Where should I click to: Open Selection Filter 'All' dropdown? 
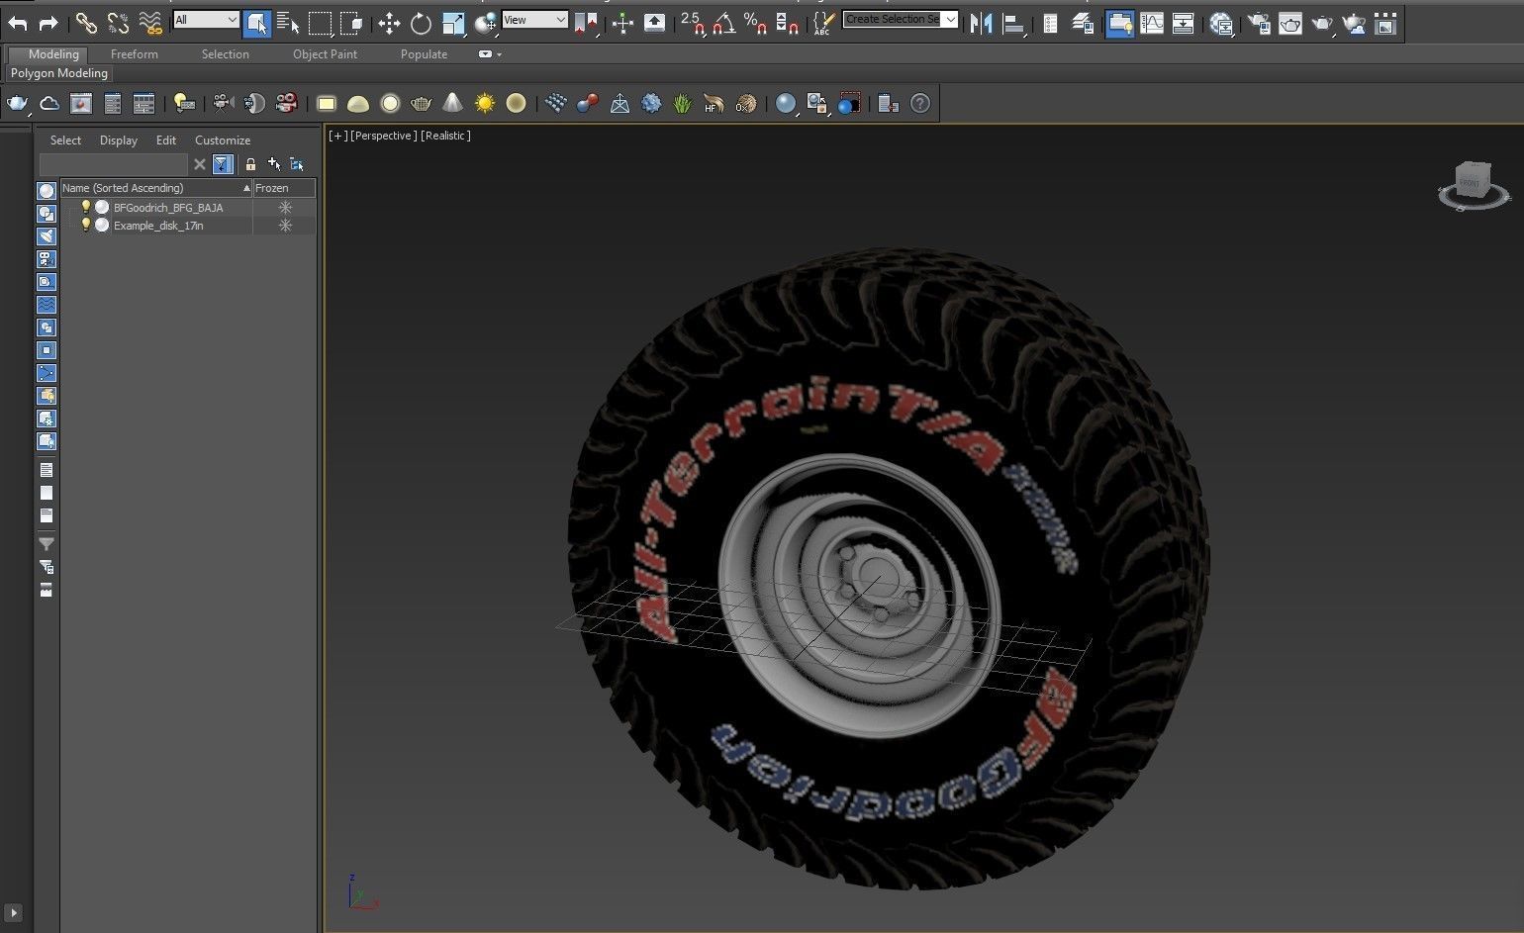click(206, 20)
